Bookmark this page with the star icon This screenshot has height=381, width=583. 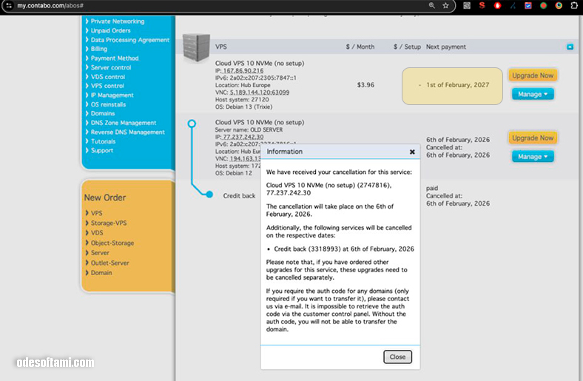click(x=445, y=5)
